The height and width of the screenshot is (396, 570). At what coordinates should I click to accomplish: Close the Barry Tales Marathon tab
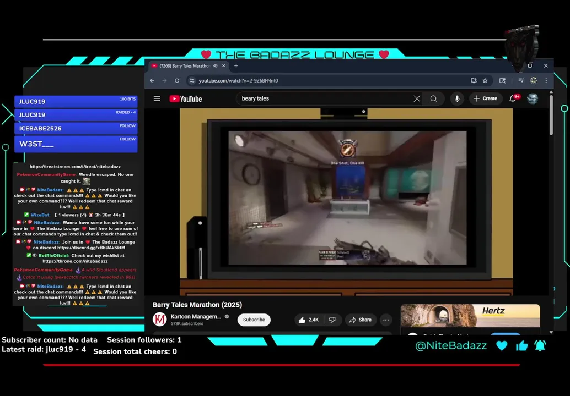224,65
